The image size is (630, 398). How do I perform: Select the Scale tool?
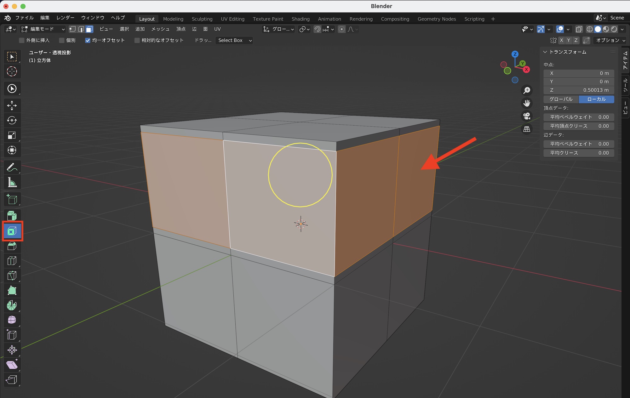coord(12,135)
